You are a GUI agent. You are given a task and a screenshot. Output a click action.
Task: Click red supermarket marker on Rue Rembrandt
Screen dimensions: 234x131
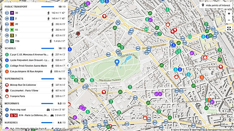104,92
